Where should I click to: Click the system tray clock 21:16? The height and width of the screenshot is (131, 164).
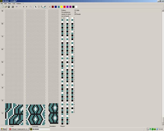coord(161,129)
